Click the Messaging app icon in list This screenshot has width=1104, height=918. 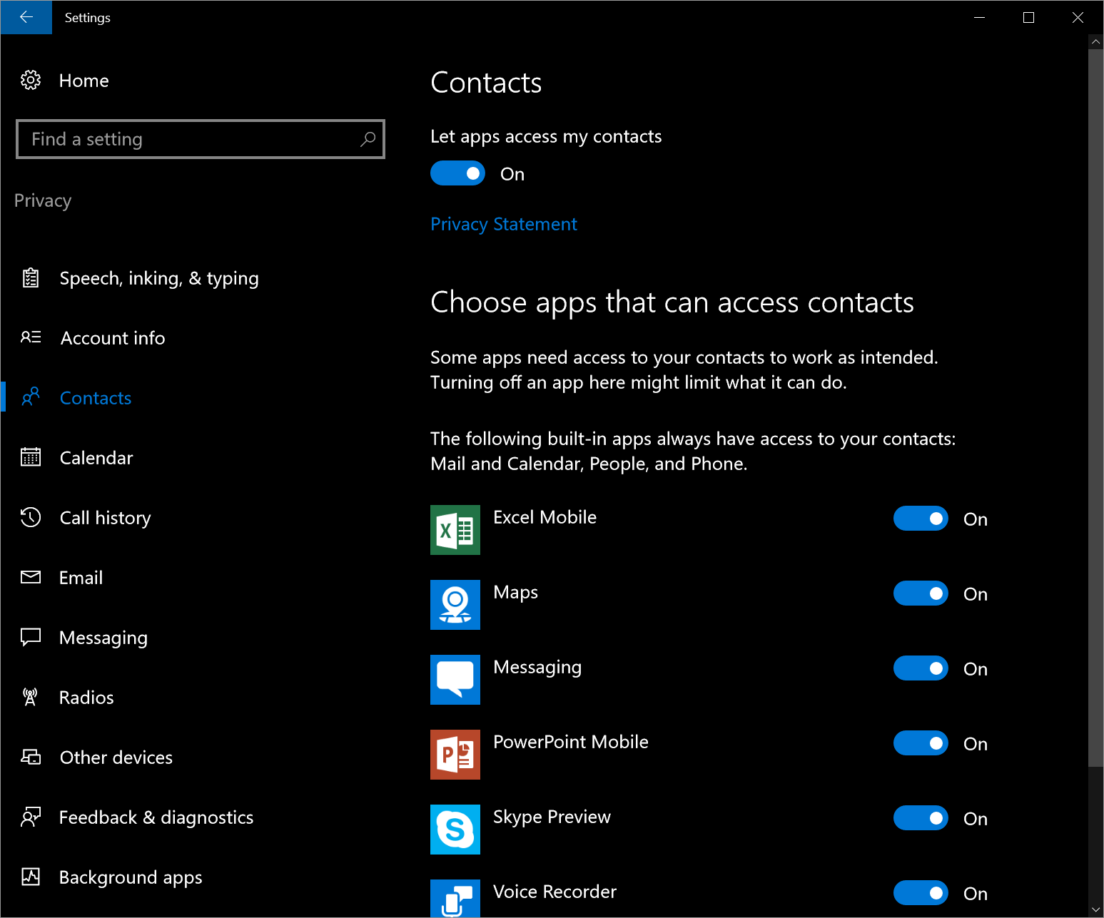pos(455,680)
